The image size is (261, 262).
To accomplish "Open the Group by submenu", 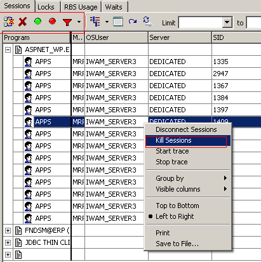I will 188,178.
